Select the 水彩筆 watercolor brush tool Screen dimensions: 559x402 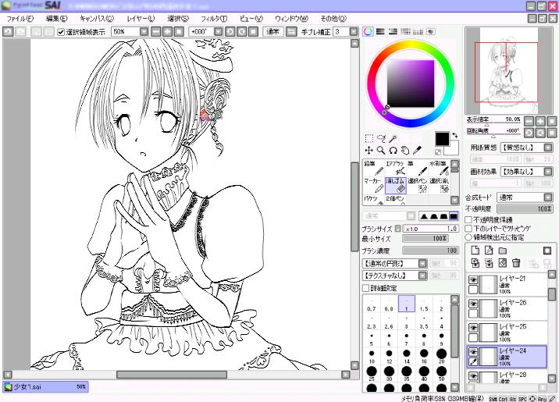[x=439, y=168]
